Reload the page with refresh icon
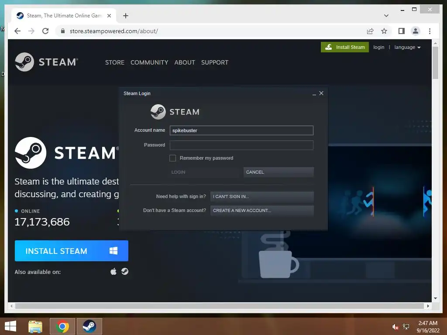 point(45,31)
